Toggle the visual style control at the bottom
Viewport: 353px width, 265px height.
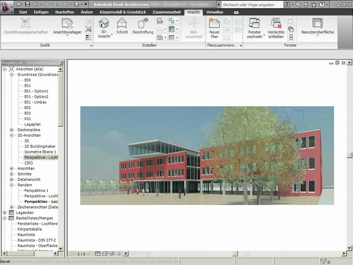[105, 254]
